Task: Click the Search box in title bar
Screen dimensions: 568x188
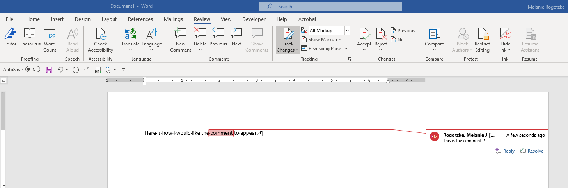Action: tap(331, 7)
